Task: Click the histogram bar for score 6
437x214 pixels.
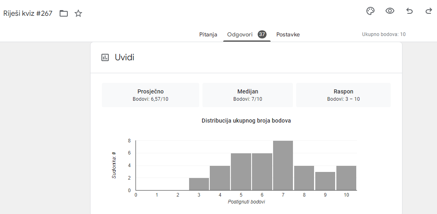Action: click(262, 172)
